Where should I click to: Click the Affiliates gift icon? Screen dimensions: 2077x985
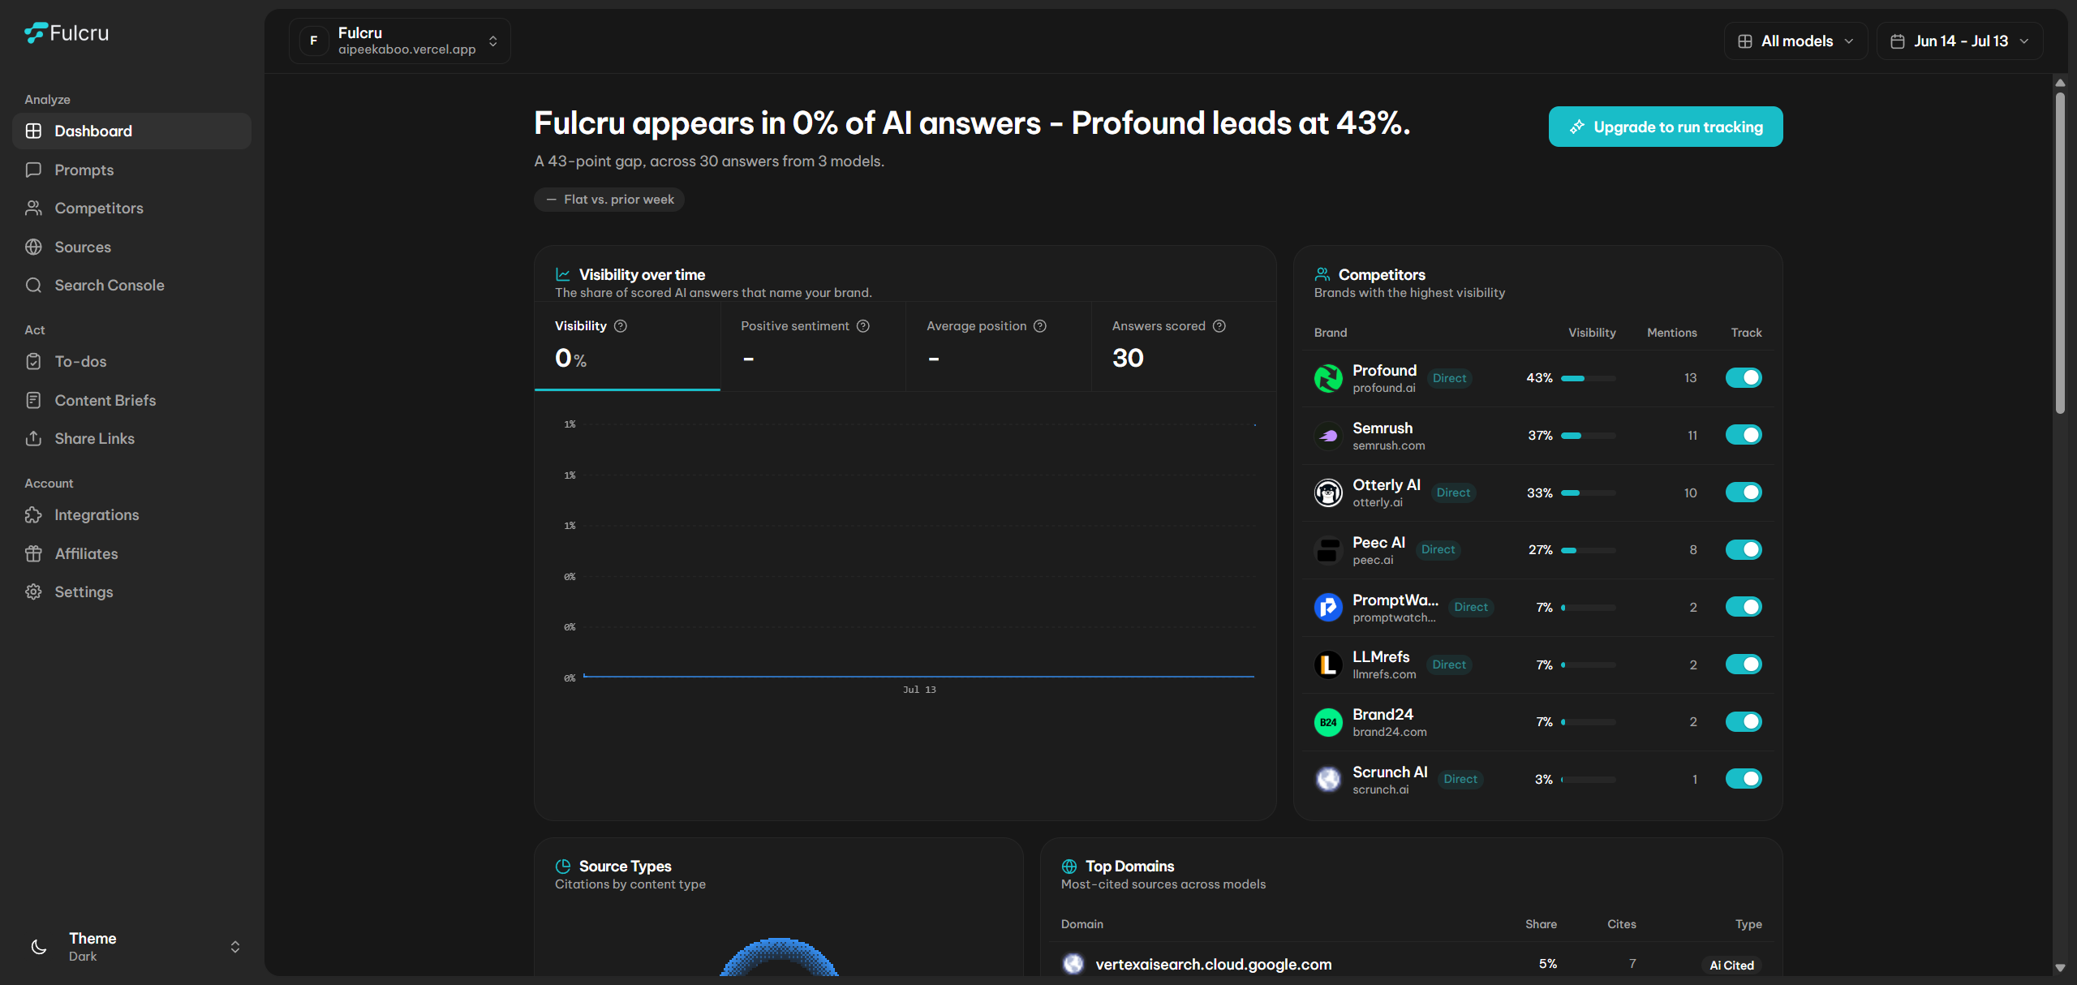coord(33,553)
